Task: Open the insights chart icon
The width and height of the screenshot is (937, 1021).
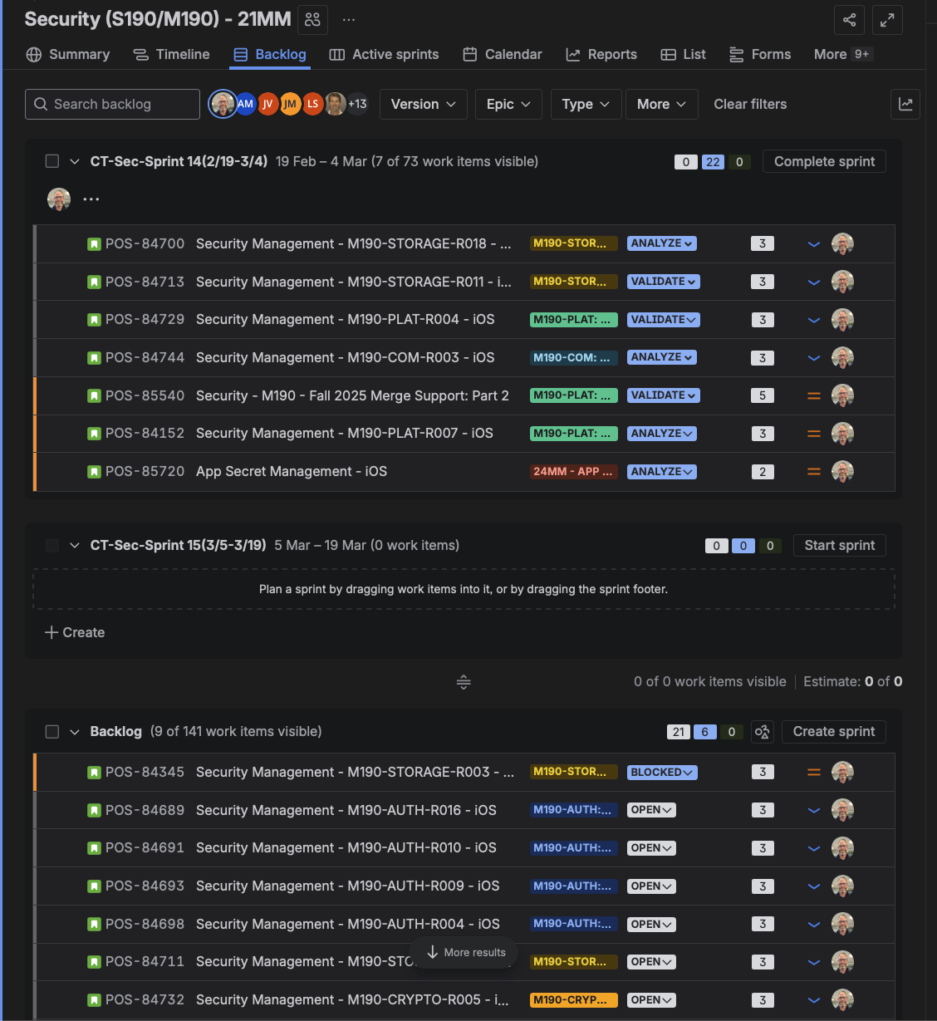Action: coord(905,104)
